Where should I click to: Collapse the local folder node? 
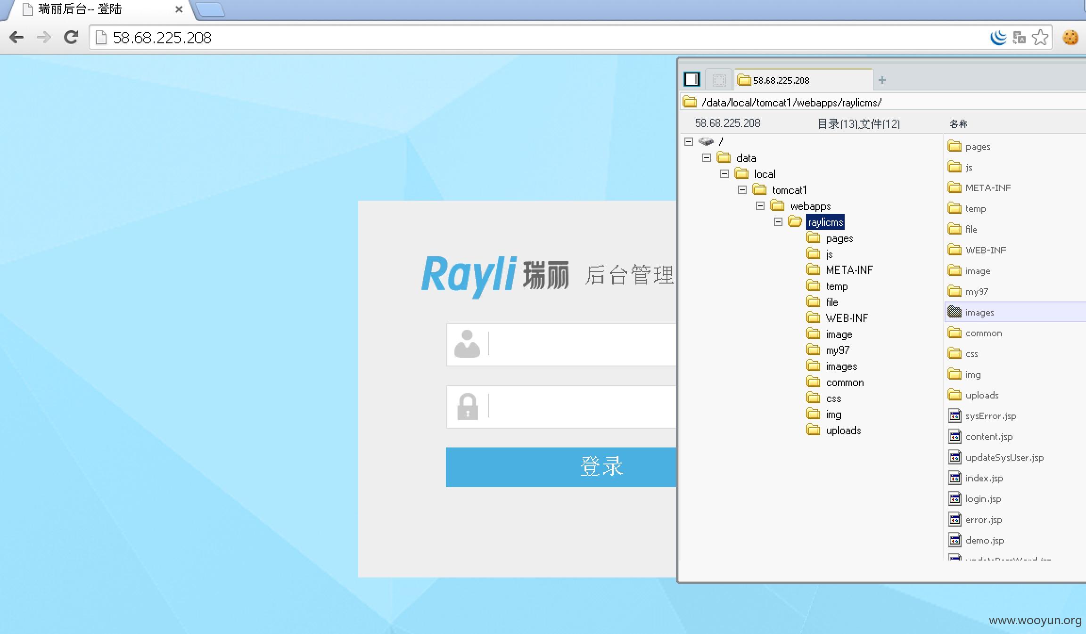click(x=724, y=174)
